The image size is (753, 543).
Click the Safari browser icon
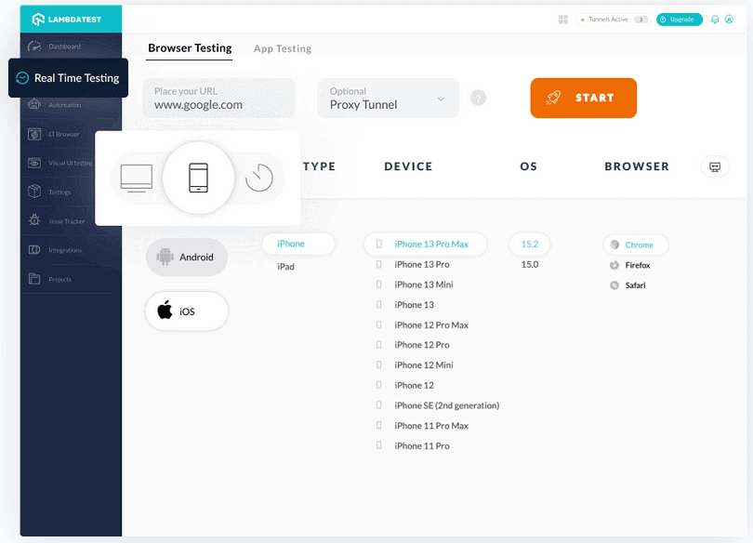pyautogui.click(x=614, y=285)
